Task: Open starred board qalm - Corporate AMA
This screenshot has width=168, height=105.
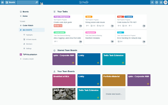Action: pos(64,59)
